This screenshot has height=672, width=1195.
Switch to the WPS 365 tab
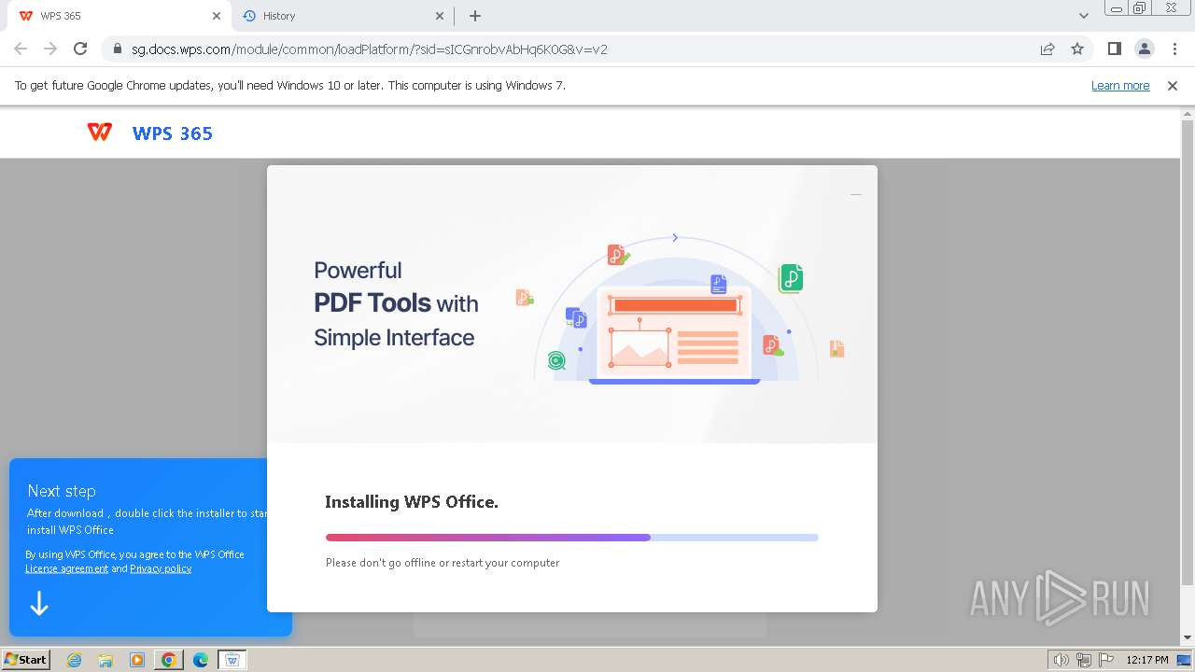(x=117, y=16)
